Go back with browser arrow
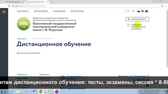The width and height of the screenshot is (168, 94). (2, 6)
